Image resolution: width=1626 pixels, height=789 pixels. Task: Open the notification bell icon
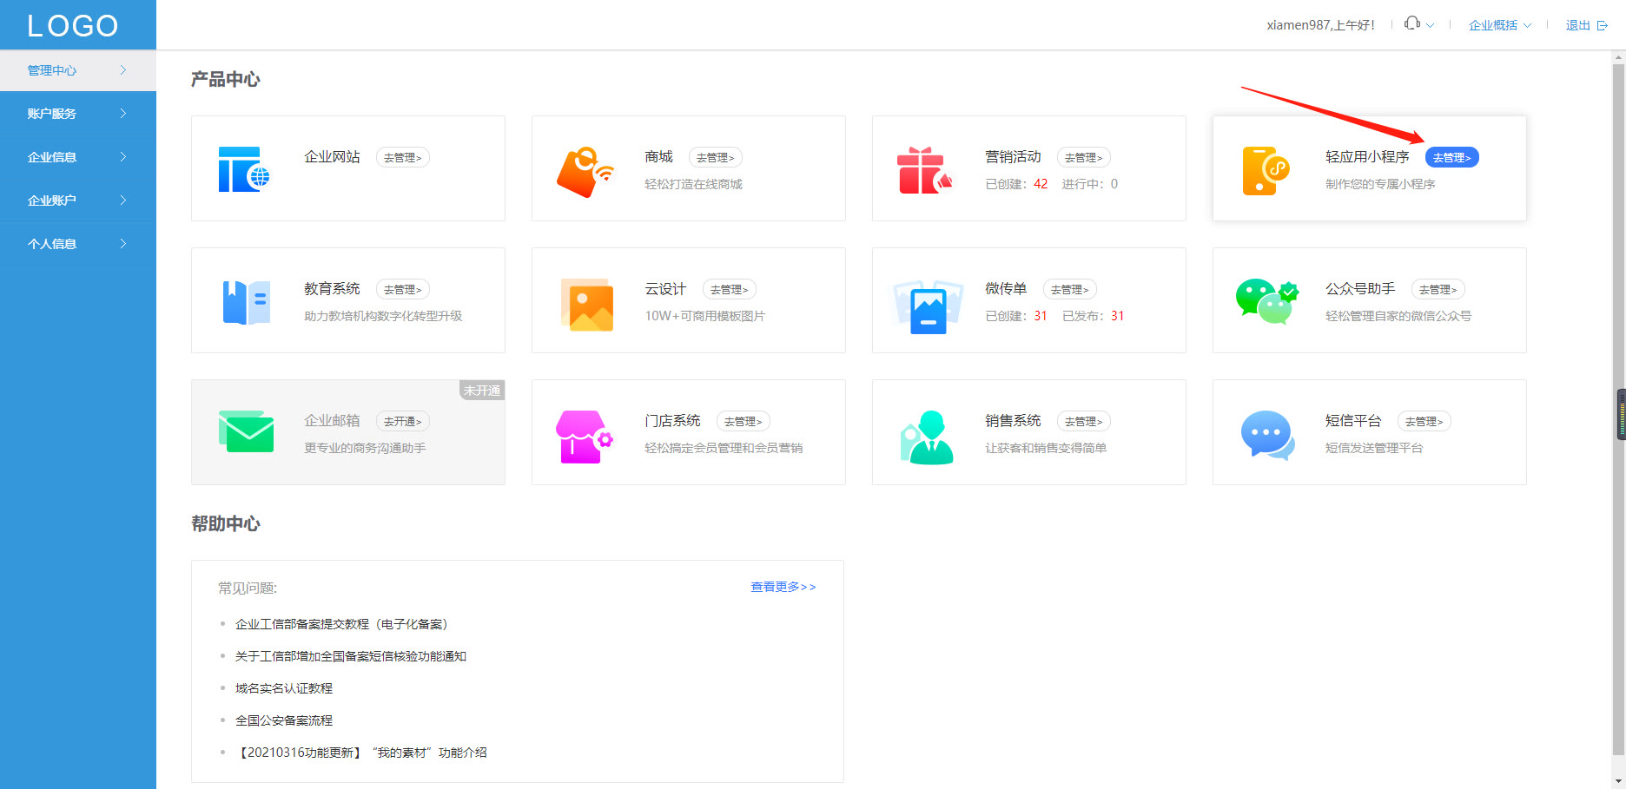coord(1411,23)
